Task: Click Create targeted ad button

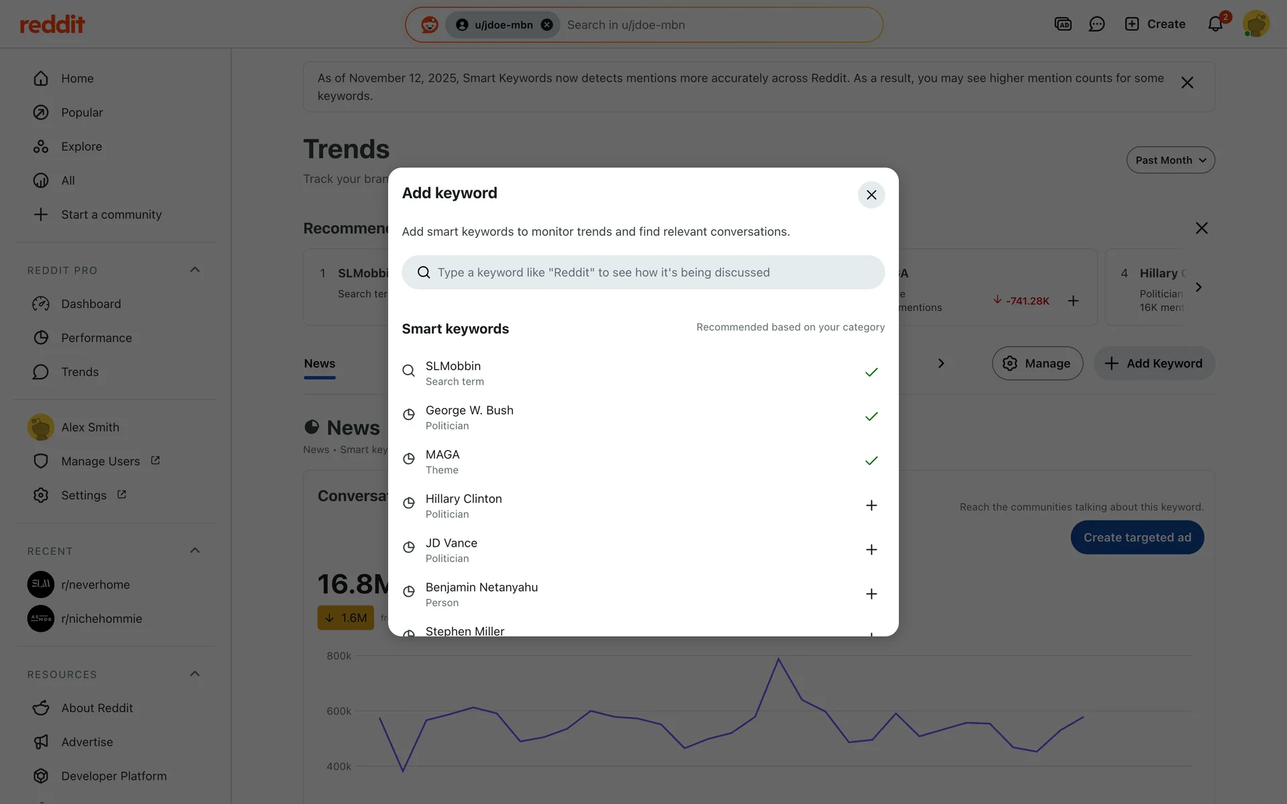Action: pos(1137,537)
